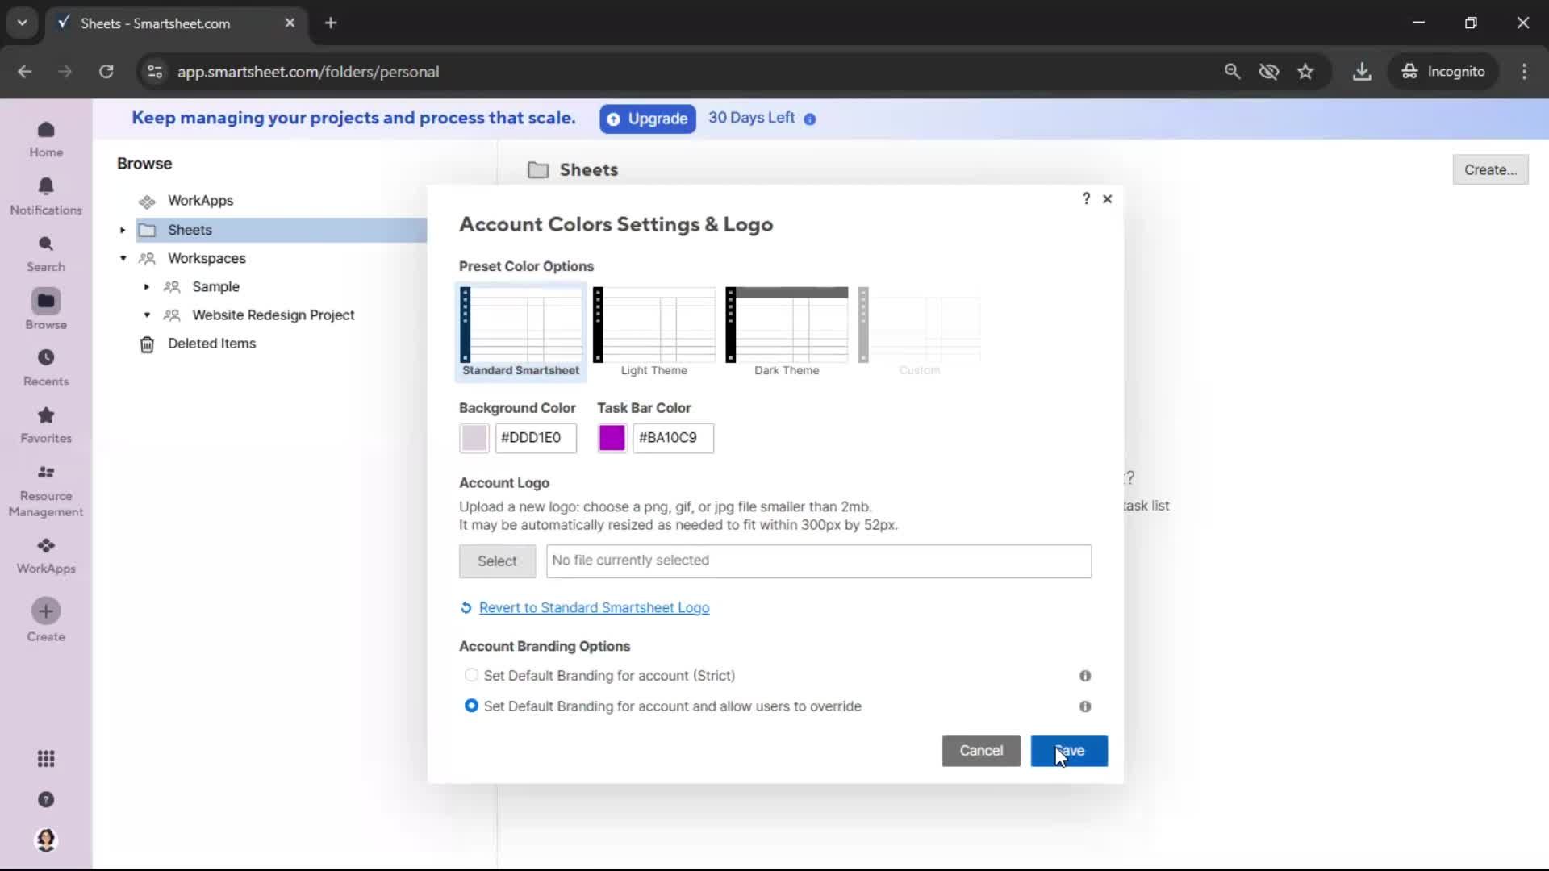Open the Search panel

(46, 252)
